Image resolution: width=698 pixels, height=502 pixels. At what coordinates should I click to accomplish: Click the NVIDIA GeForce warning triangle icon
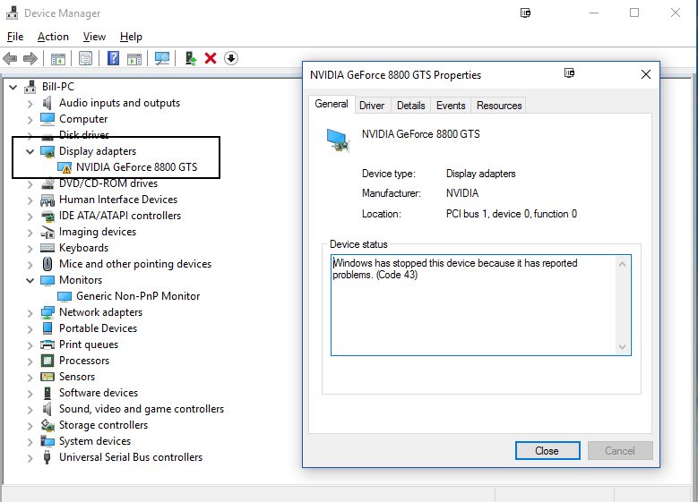(65, 167)
